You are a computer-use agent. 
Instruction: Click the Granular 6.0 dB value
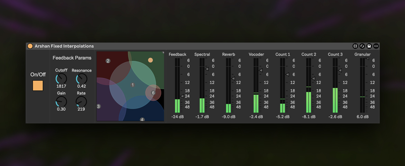(x=363, y=117)
